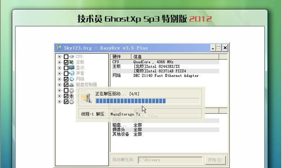Click the 显示 monitor icon
This screenshot has height=168, width=282.
click(x=72, y=68)
